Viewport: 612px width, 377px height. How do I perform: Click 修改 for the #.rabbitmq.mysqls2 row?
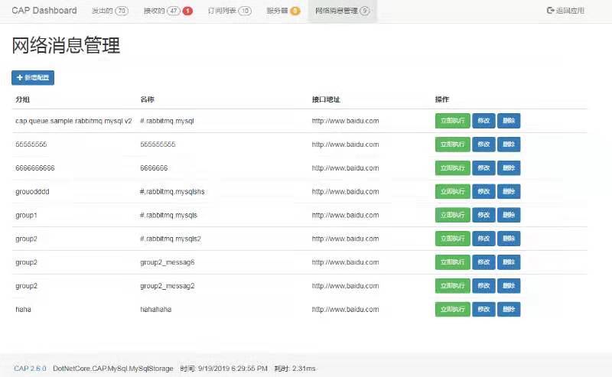(x=483, y=239)
